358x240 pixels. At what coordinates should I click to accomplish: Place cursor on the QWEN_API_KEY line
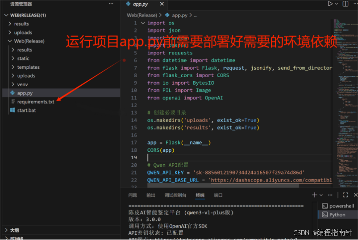[x=225, y=173]
